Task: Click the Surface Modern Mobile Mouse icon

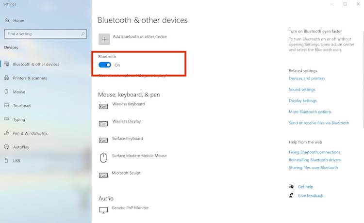Action: click(x=103, y=158)
